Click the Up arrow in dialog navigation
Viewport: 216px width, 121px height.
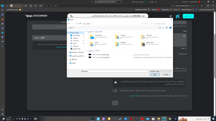pos(77,24)
